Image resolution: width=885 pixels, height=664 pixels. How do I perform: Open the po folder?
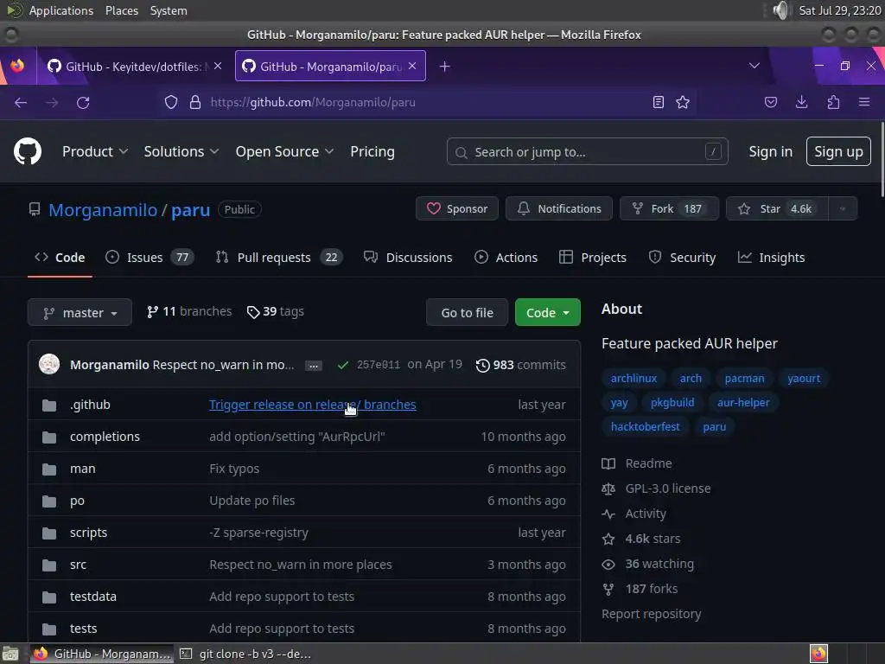click(x=77, y=501)
